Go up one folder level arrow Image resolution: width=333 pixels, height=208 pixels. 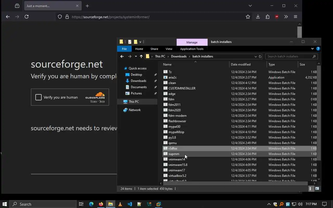pyautogui.click(x=141, y=56)
